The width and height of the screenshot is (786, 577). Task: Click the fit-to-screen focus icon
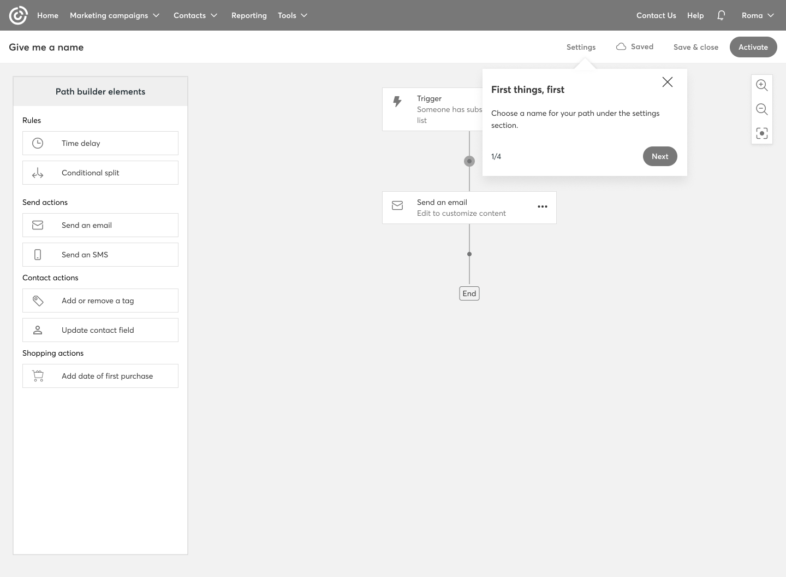coord(761,133)
